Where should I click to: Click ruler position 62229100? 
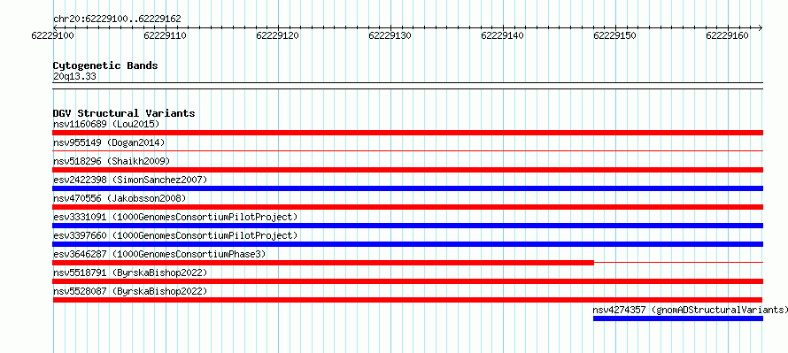pos(53,35)
